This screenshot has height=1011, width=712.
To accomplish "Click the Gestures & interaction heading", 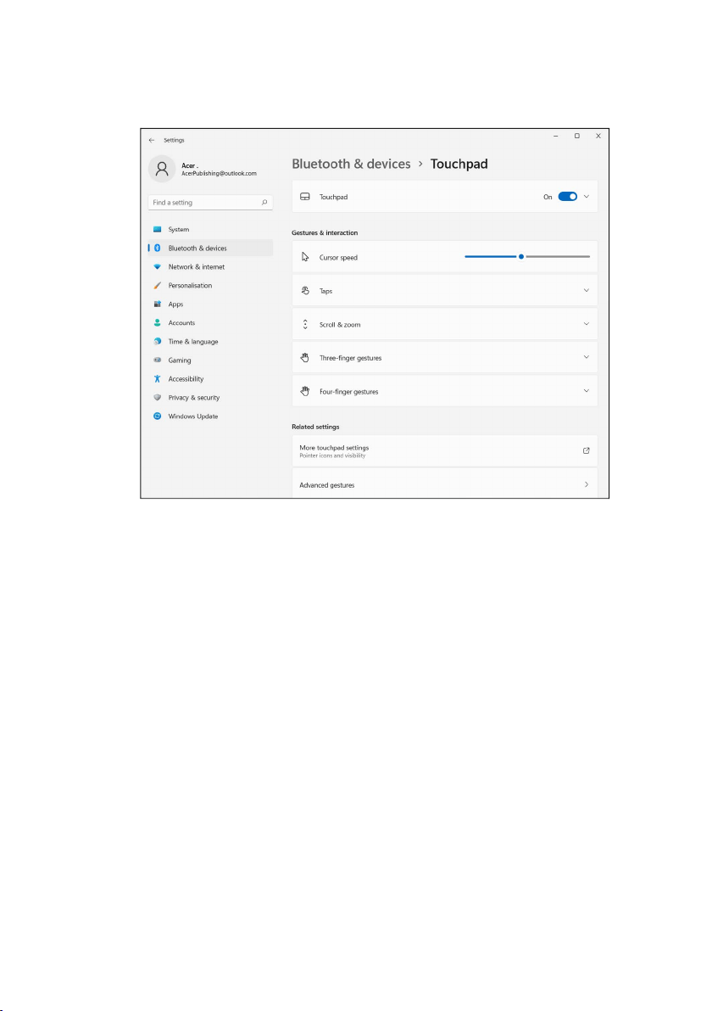I will pyautogui.click(x=325, y=232).
